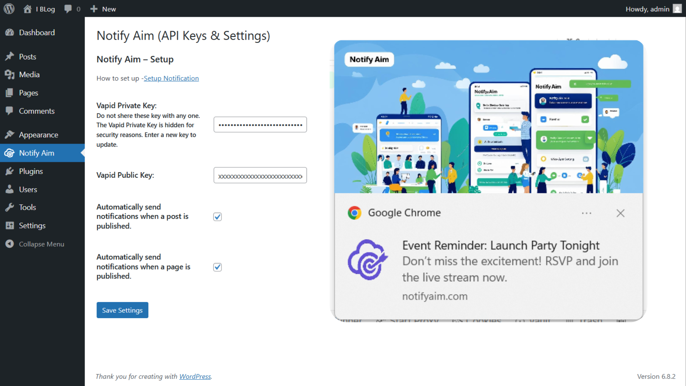Click the Dashboard gauge icon in the sidebar
Image resolution: width=686 pixels, height=386 pixels.
click(x=10, y=33)
